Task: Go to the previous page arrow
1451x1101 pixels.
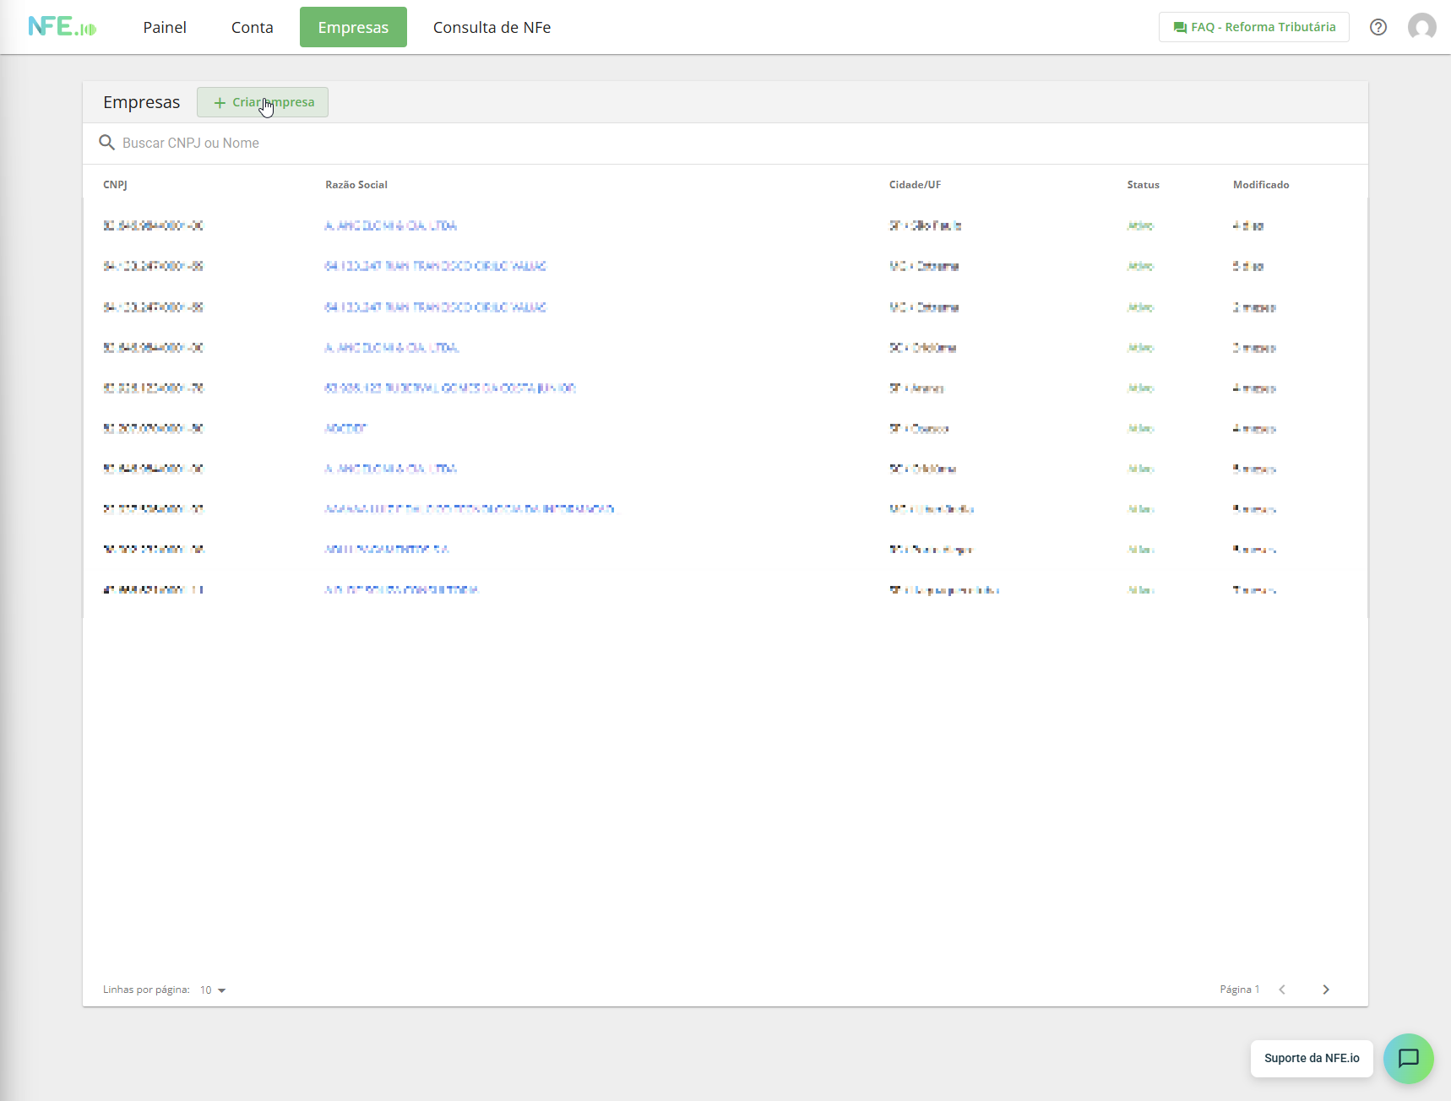Action: pos(1282,990)
